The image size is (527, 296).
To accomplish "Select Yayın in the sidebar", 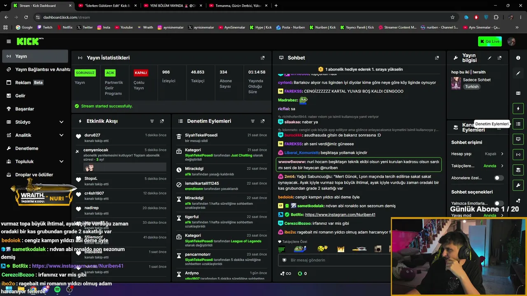I will pos(35,56).
